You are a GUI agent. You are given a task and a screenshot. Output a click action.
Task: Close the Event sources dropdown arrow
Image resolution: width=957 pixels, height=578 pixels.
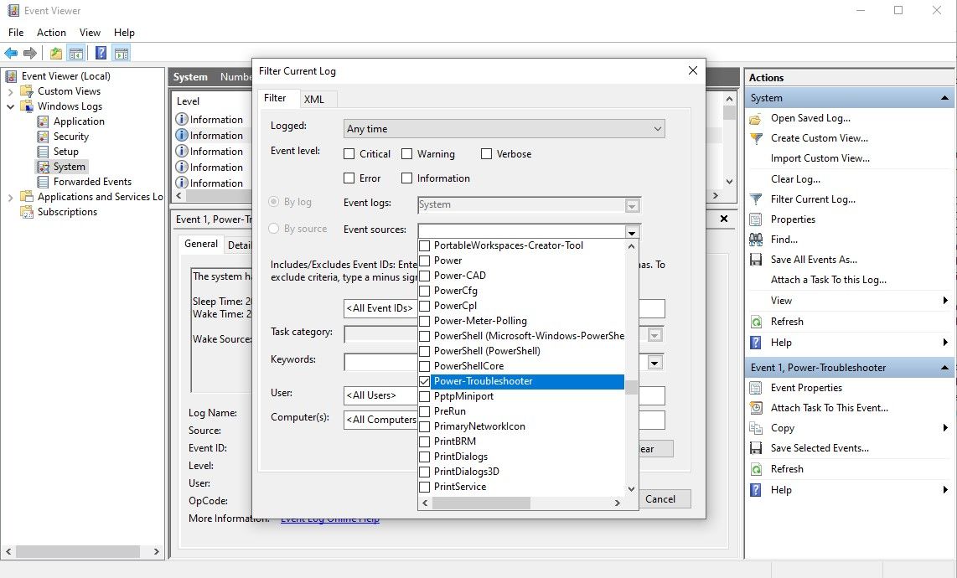coord(632,232)
